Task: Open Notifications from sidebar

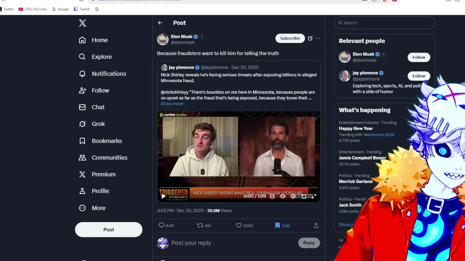Action: [x=102, y=74]
